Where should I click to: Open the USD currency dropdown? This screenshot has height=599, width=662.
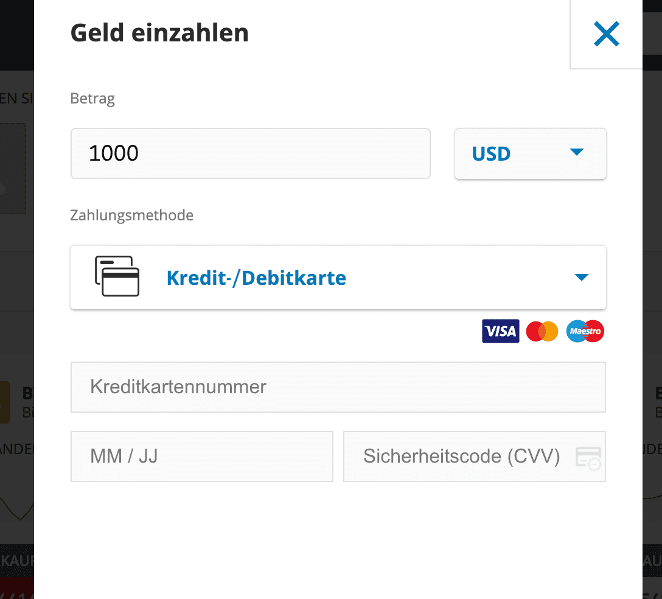530,153
